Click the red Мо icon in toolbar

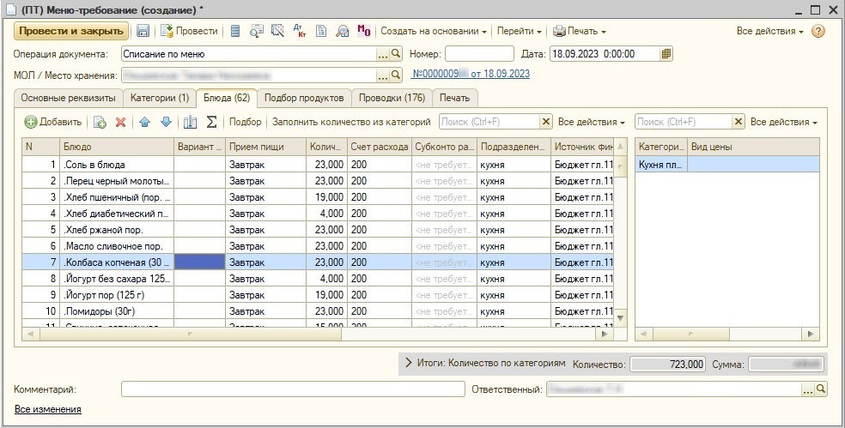tap(363, 31)
